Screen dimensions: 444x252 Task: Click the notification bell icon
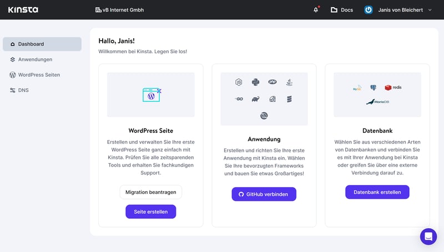(x=316, y=10)
